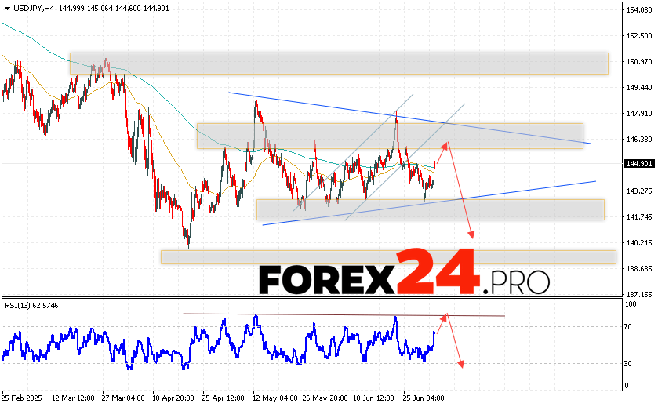Click the 27 Mar 04:00 date label
This screenshot has height=407, width=658.
(123, 398)
